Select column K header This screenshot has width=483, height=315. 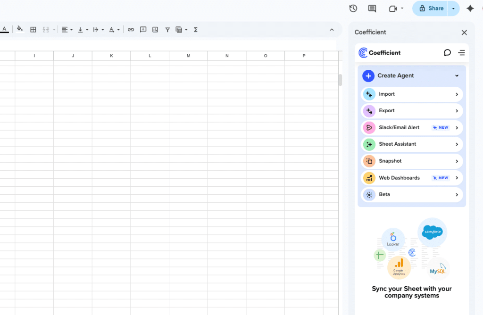pos(111,56)
